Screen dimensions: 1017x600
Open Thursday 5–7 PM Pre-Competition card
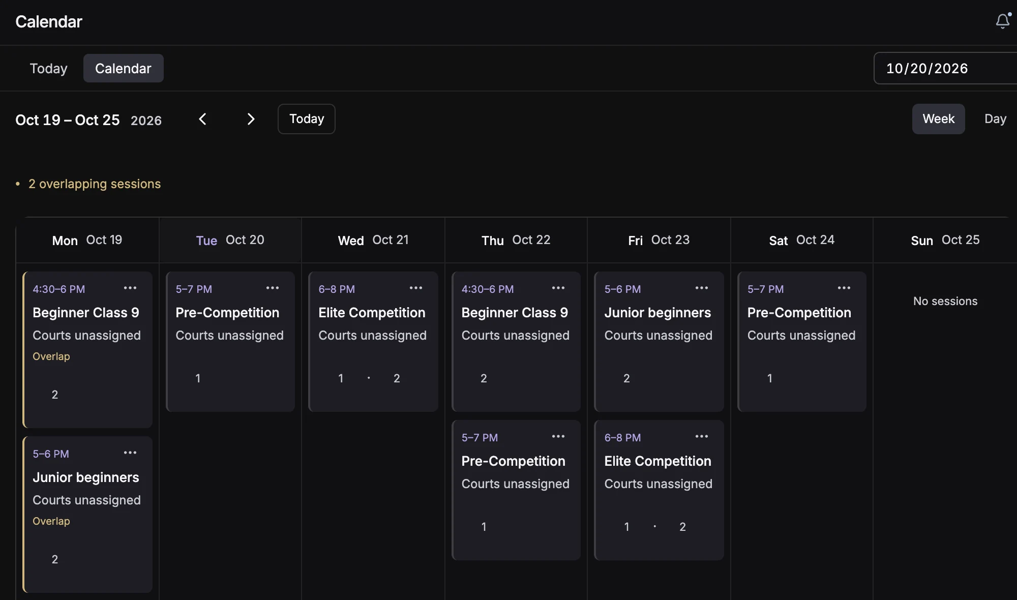516,490
